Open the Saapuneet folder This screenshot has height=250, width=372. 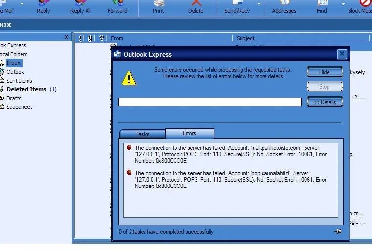(19, 107)
